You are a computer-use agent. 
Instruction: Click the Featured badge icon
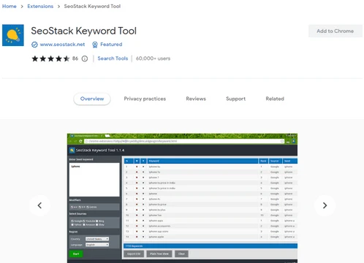point(95,45)
